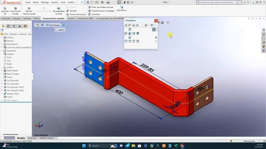Expand the History tree node
The width and height of the screenshot is (266, 149).
[x=2, y=38]
